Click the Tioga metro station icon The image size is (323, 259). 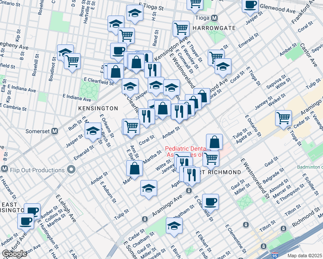(x=215, y=18)
